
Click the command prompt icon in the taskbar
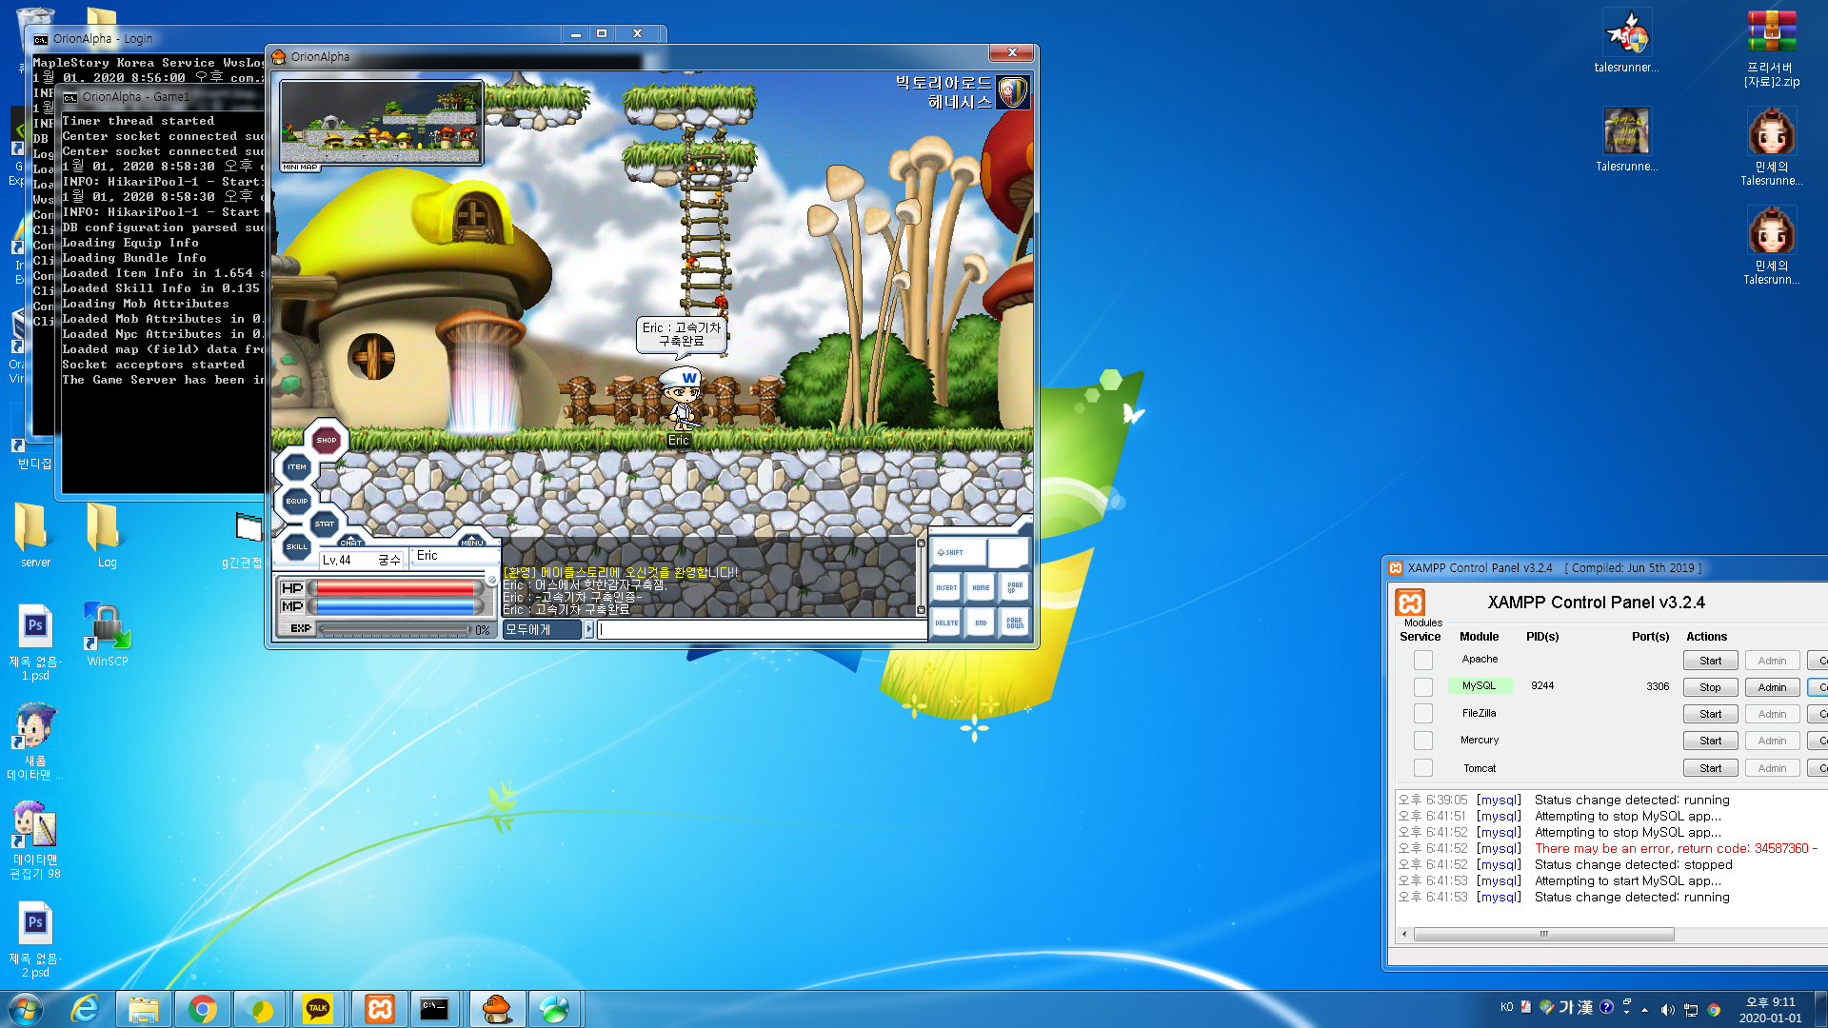434,1009
